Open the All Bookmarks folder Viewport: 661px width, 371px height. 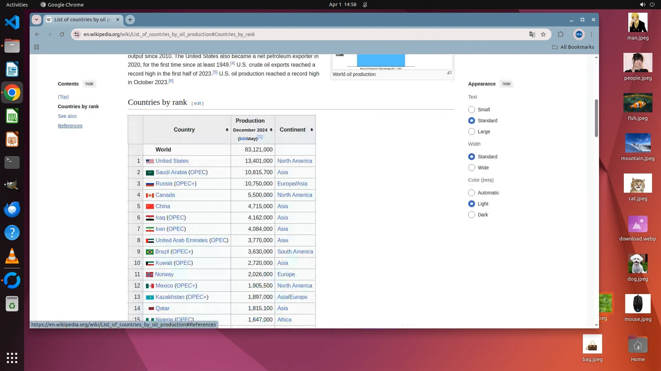point(573,47)
